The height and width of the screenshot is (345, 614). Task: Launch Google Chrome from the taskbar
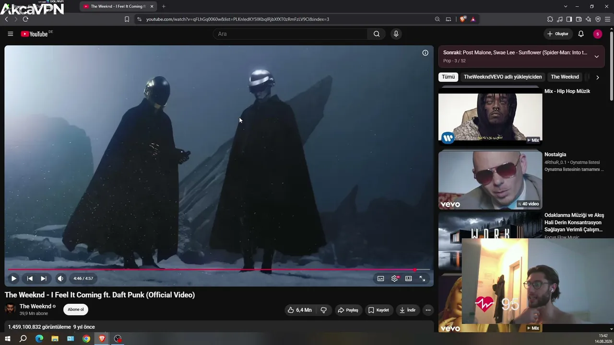point(86,339)
